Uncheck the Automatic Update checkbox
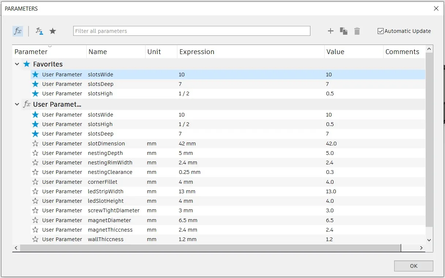The width and height of the screenshot is (445, 278). pos(381,31)
